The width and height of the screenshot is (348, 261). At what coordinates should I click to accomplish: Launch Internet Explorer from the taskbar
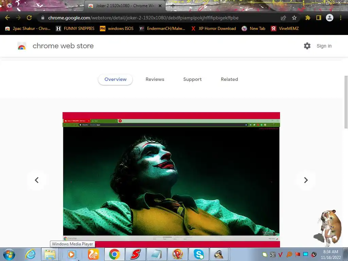tap(30, 254)
